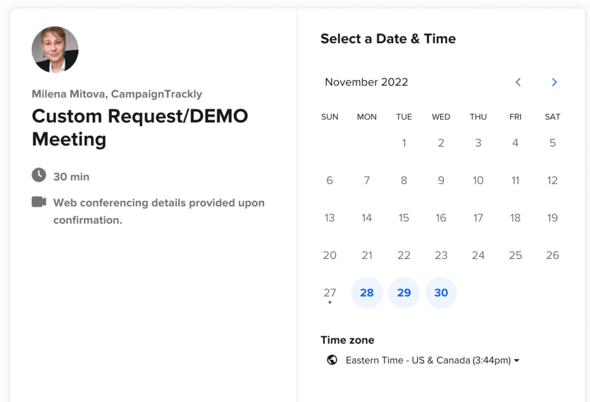
Task: Click the Custom Request/DEMO Meeting title
Action: (140, 127)
